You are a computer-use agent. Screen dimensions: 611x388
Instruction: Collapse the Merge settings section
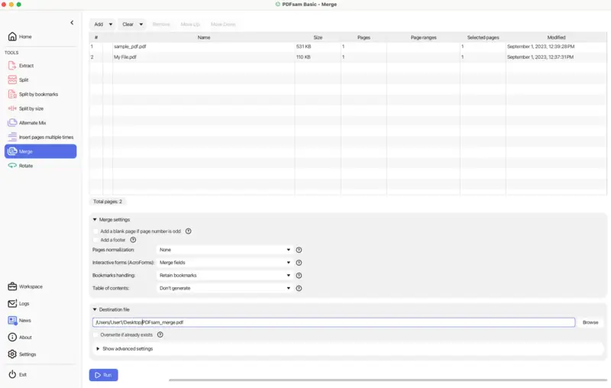coord(95,220)
